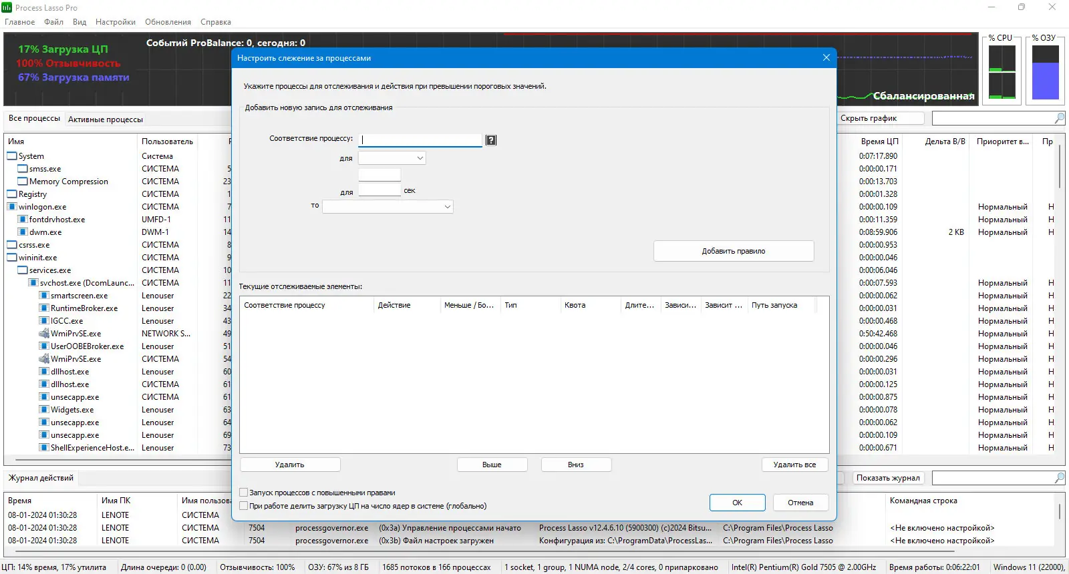Viewport: 1069px width, 574px height.
Task: Click the action log search field
Action: [x=993, y=478]
